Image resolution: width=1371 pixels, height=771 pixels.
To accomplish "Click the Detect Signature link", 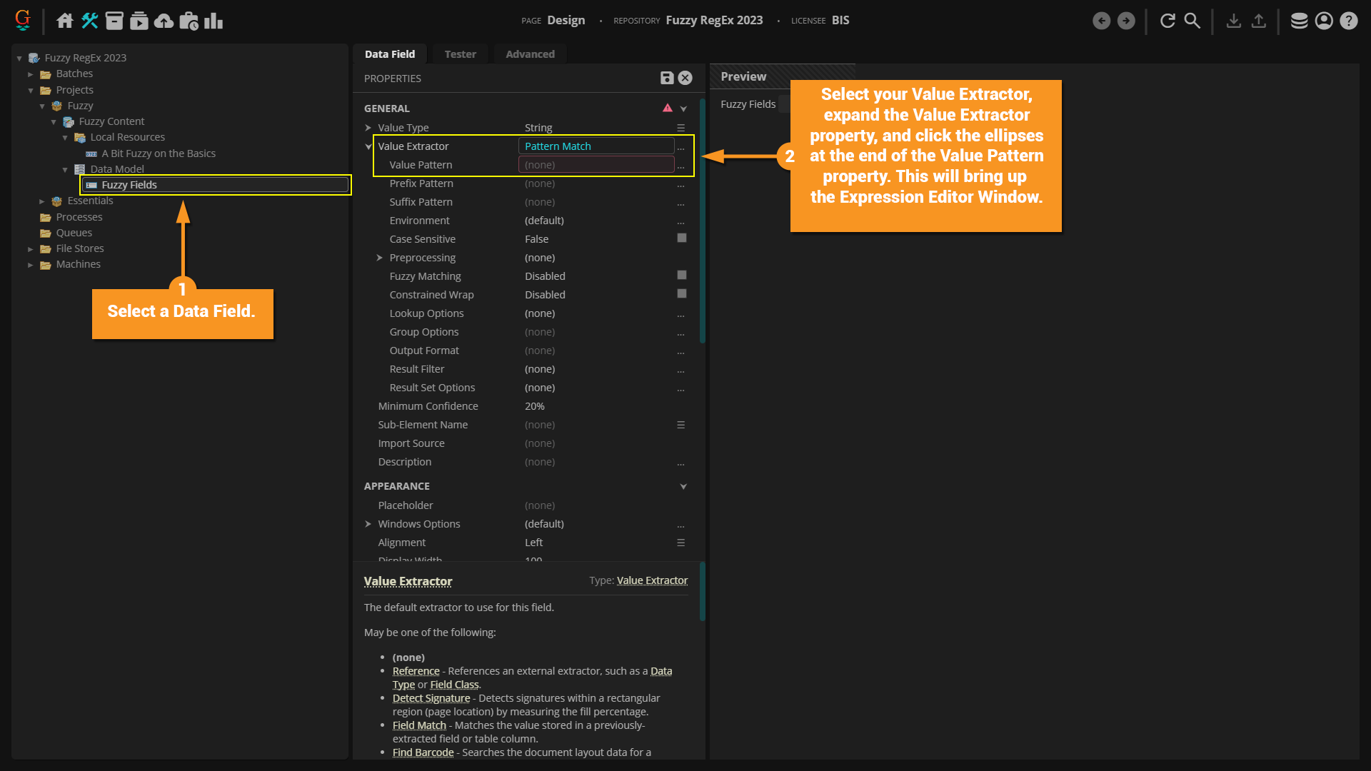I will point(431,698).
